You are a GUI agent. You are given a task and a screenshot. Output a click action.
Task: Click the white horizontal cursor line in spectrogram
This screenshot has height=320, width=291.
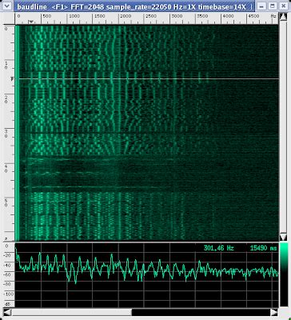[147, 78]
